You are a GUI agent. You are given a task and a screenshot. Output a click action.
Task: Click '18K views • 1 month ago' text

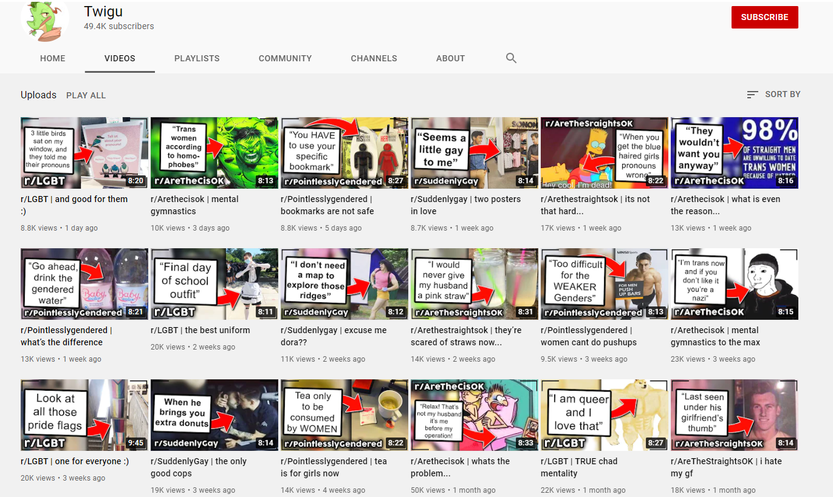(x=713, y=490)
